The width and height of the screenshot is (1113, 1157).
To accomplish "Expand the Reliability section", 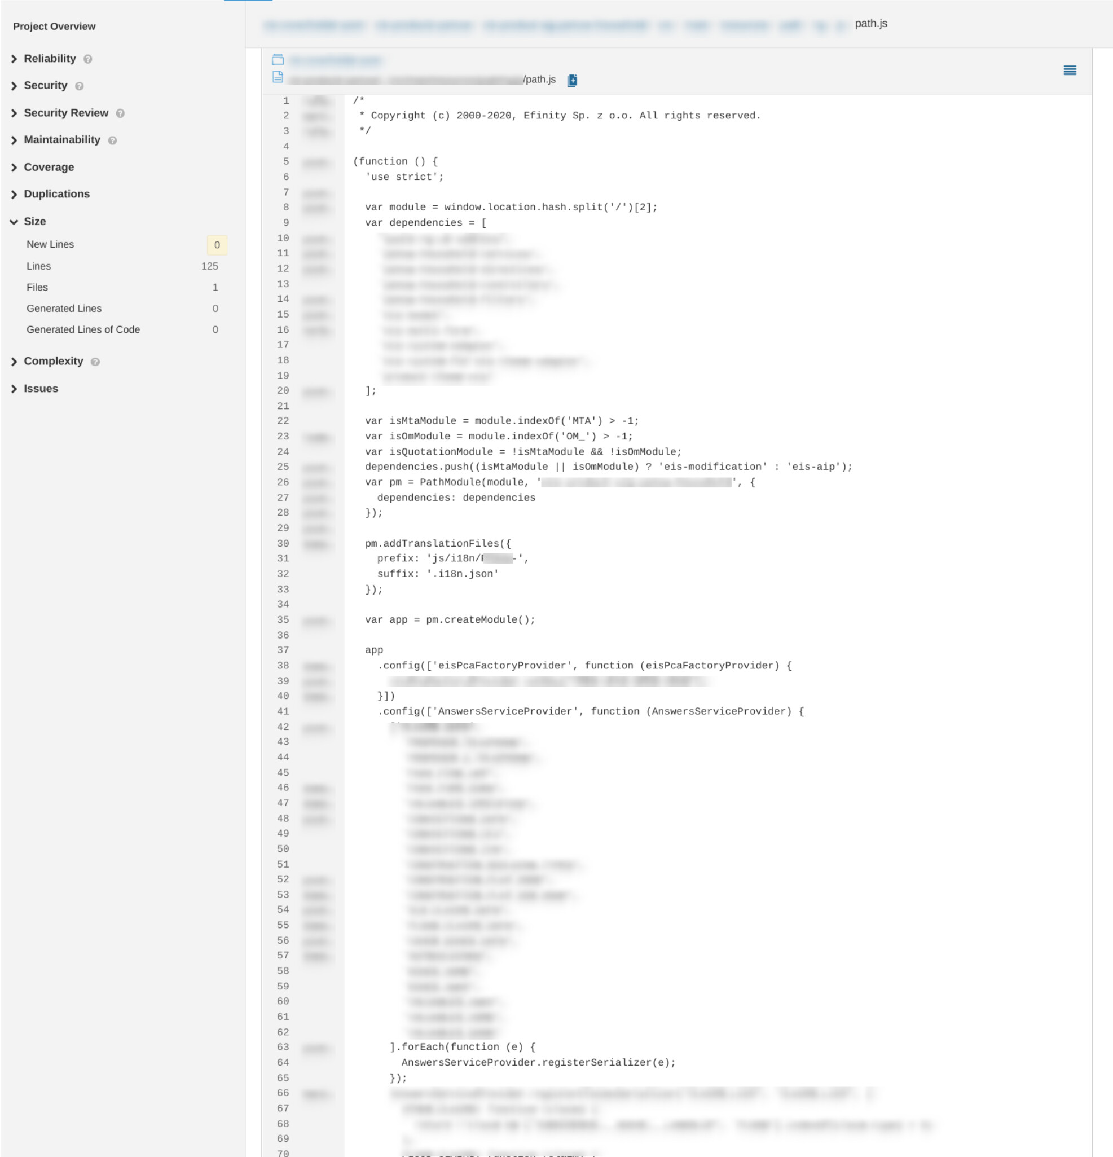I will [50, 59].
